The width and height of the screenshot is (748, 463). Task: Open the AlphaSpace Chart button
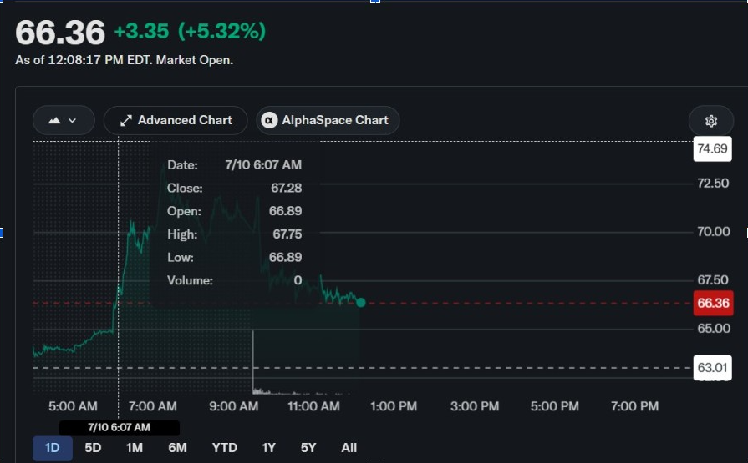pyautogui.click(x=328, y=120)
